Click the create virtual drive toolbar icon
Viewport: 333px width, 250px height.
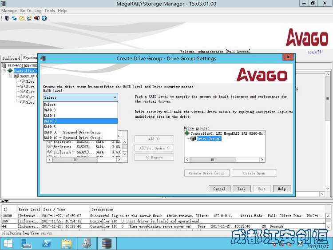click(29, 18)
